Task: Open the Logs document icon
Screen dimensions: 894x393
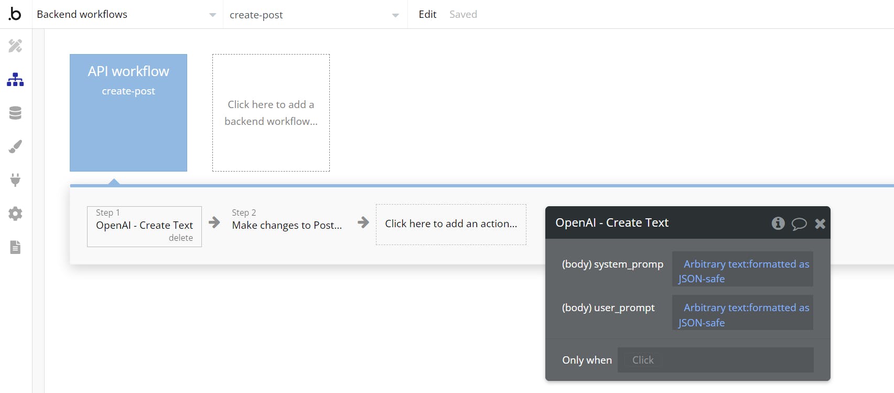Action: [15, 247]
